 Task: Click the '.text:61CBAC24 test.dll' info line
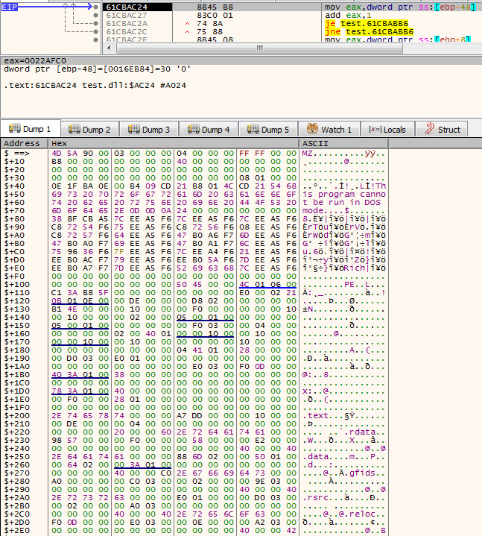coord(95,86)
